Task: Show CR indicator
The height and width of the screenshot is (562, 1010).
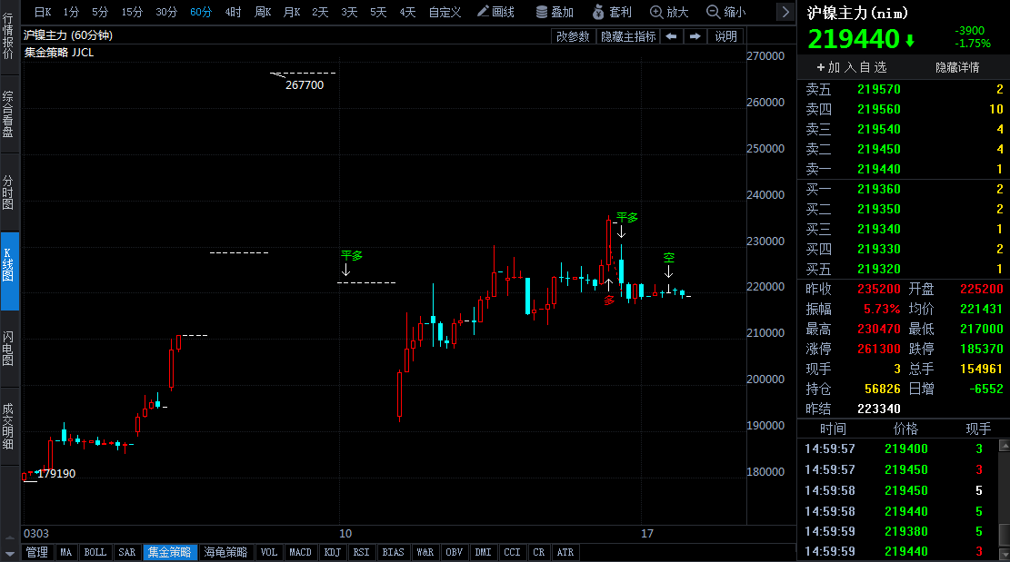Action: (x=538, y=552)
